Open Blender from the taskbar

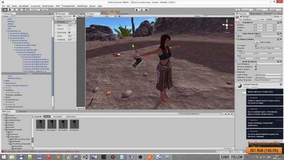coord(58,157)
